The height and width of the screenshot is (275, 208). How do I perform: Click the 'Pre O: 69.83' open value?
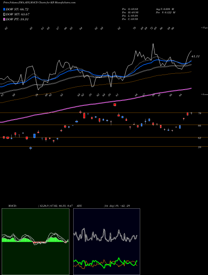[130, 9]
